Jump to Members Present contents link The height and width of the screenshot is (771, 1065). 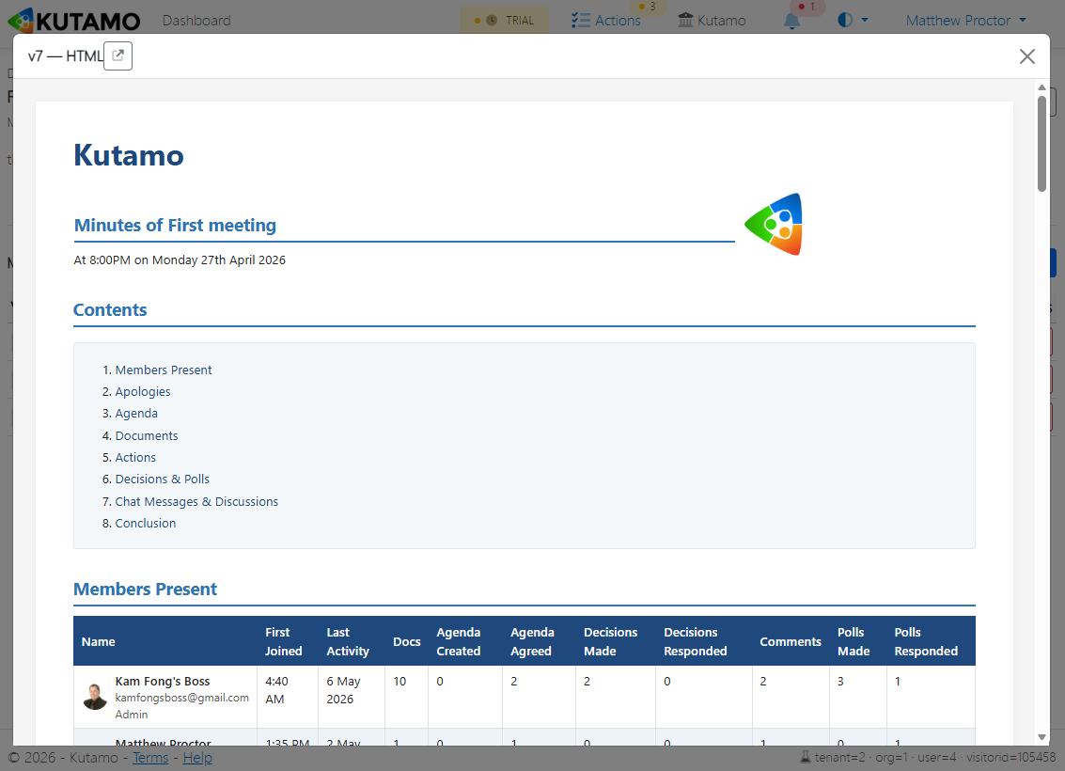click(x=163, y=370)
